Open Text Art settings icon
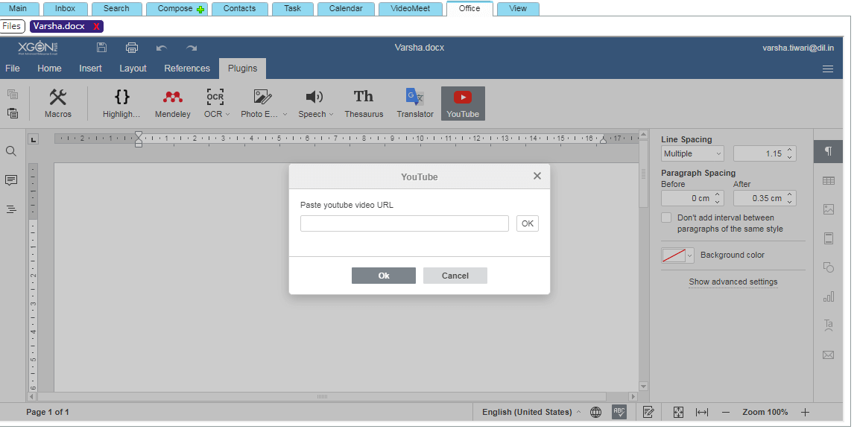 click(829, 325)
